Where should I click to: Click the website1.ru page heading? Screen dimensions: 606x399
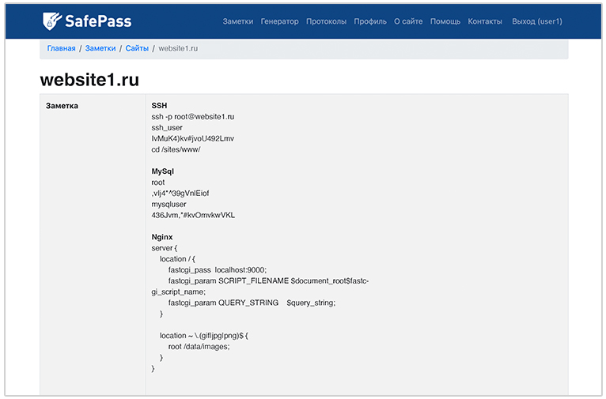[90, 80]
